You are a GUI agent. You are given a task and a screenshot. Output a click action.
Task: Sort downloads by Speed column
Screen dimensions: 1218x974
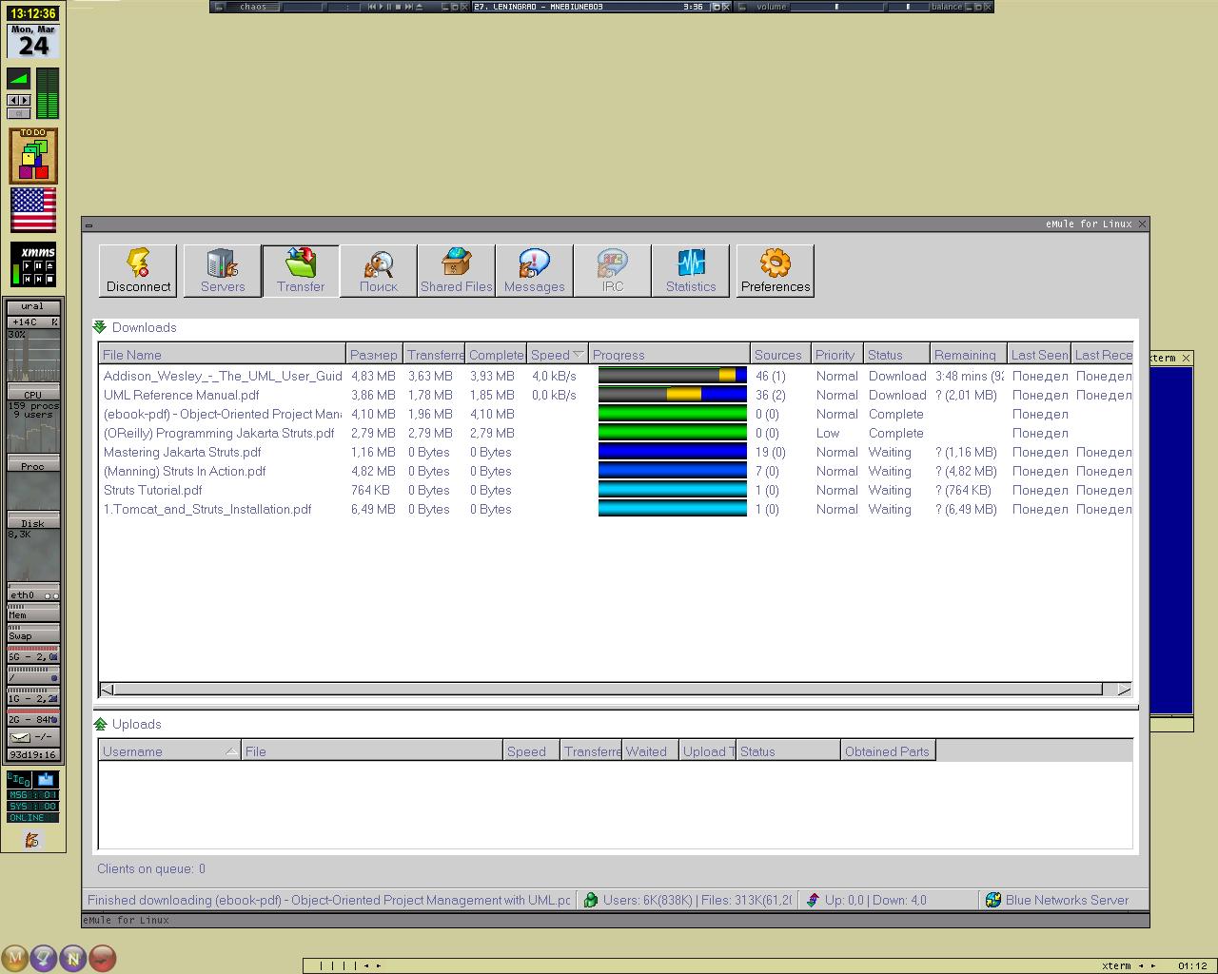pos(557,355)
